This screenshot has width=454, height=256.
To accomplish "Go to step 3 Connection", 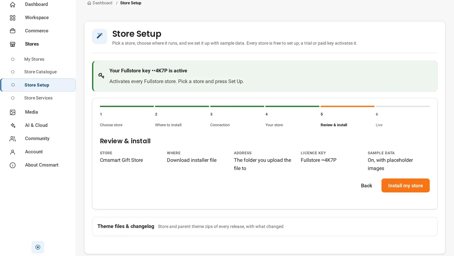I will coord(237,117).
